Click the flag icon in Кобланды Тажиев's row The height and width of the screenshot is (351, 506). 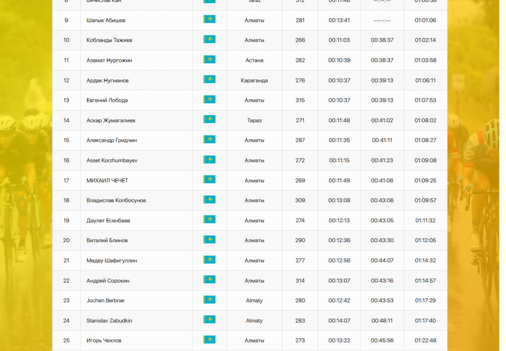click(x=209, y=40)
